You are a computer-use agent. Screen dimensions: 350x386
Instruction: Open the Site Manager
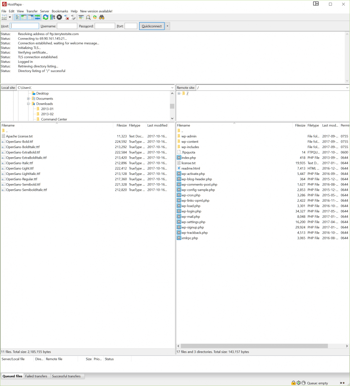(4, 17)
